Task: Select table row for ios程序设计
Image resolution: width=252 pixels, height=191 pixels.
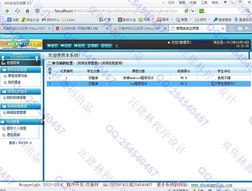Action: pos(149,84)
